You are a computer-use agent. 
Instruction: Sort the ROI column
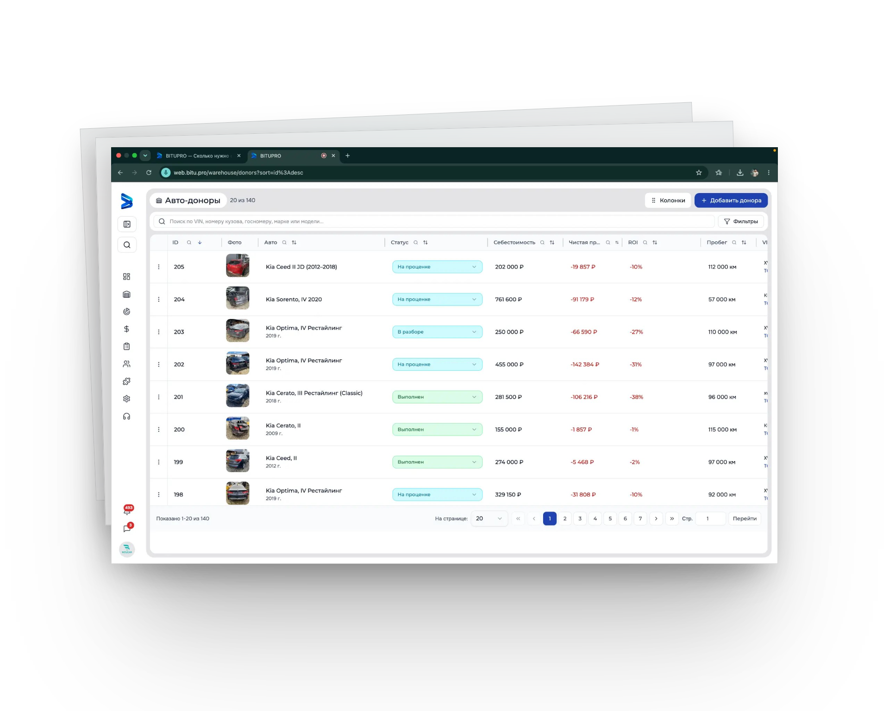tap(655, 243)
